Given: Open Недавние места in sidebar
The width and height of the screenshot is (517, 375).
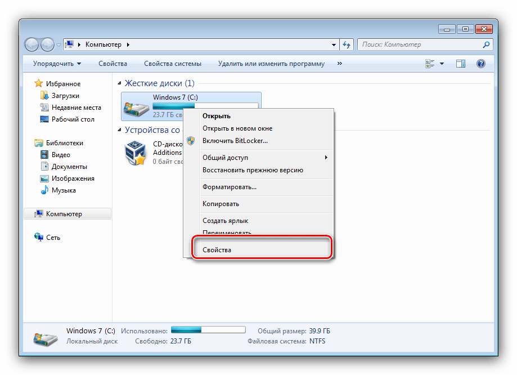Looking at the screenshot, I should 77,108.
